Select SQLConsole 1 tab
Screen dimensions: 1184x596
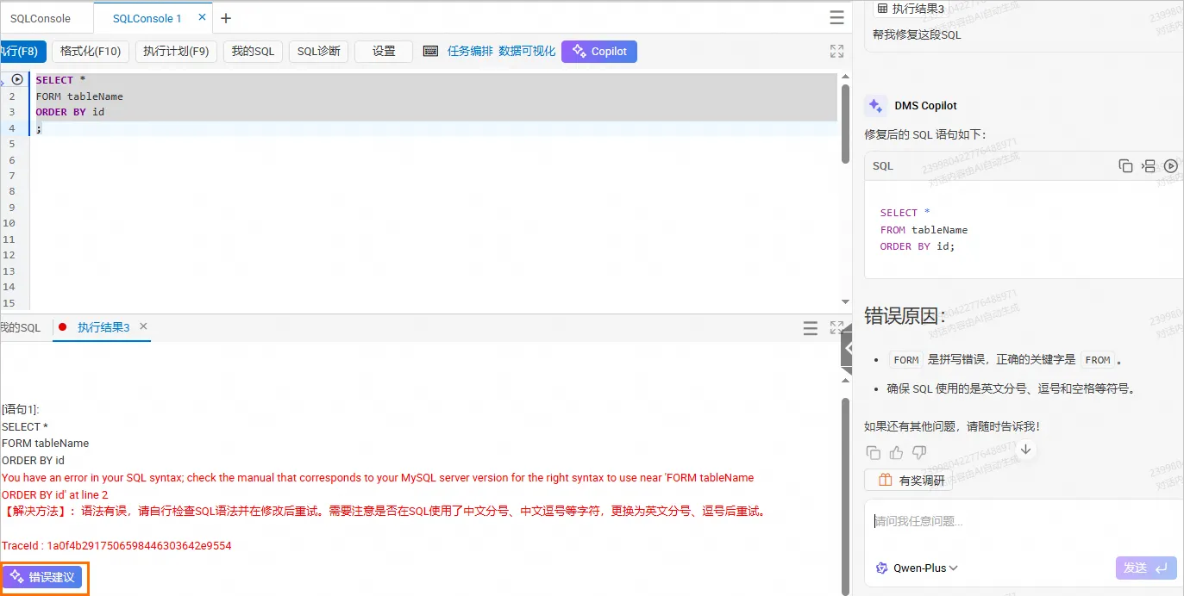(x=147, y=18)
